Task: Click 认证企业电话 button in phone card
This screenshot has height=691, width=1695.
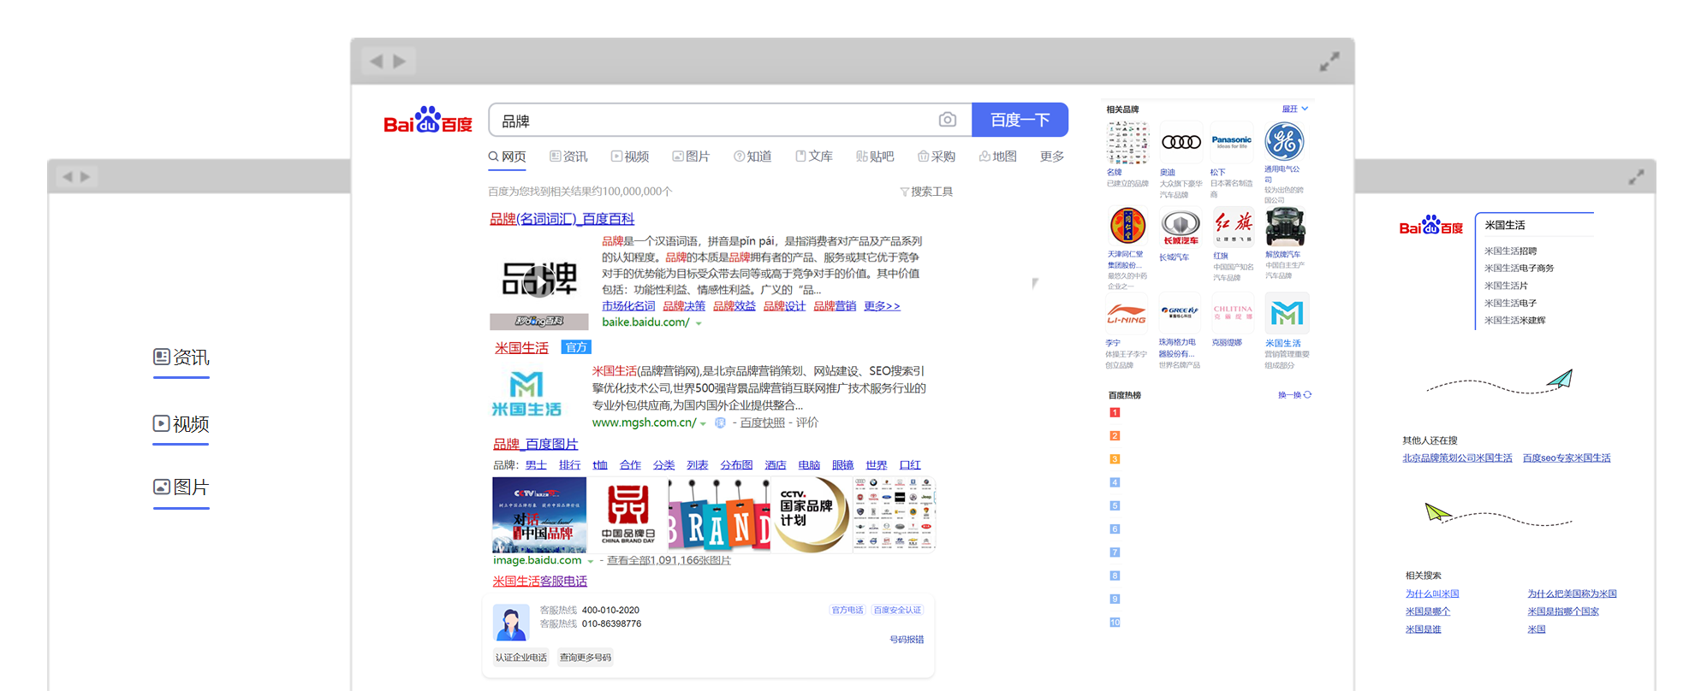Action: [521, 658]
